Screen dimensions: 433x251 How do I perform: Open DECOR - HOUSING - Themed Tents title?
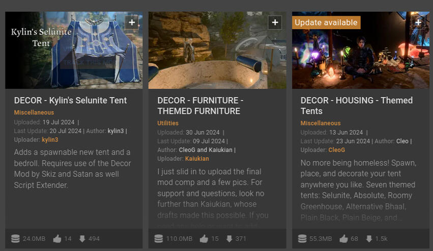(357, 105)
